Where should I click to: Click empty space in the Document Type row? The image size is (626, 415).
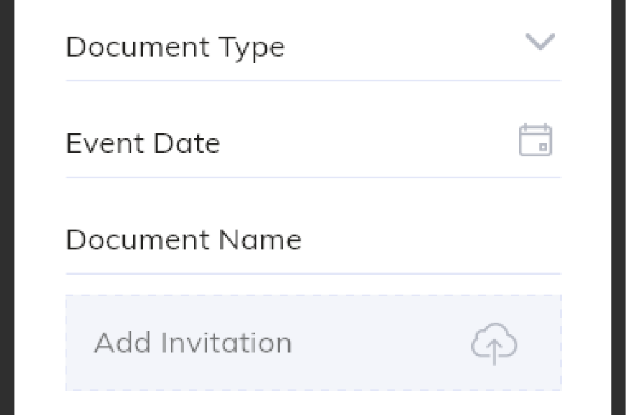[403, 47]
